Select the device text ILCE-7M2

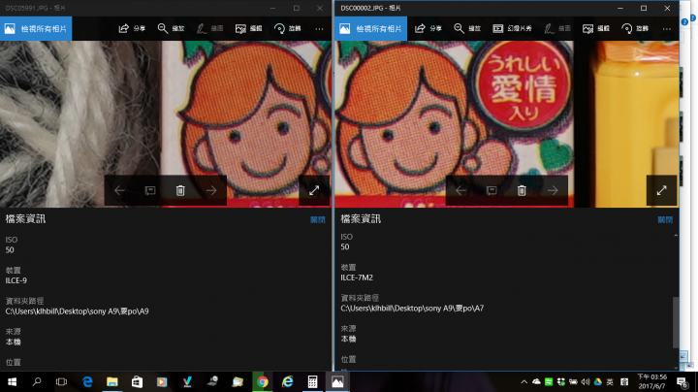click(x=357, y=278)
